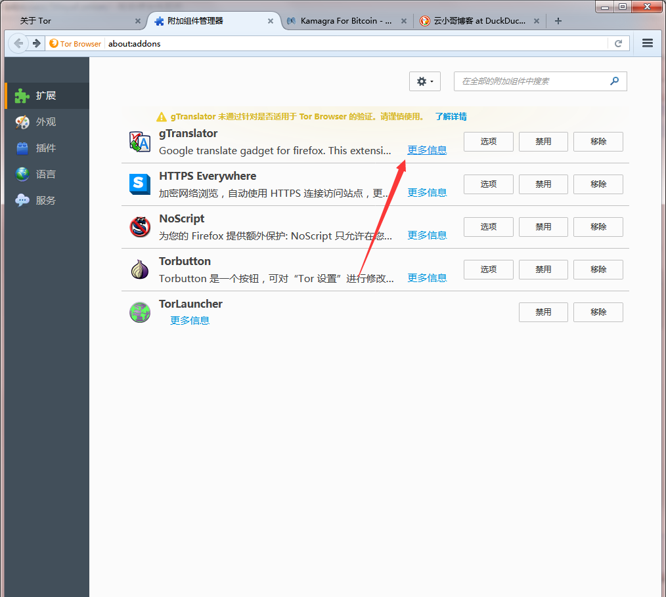Close the DuckDuckGo tab
Image resolution: width=666 pixels, height=597 pixels.
point(537,21)
